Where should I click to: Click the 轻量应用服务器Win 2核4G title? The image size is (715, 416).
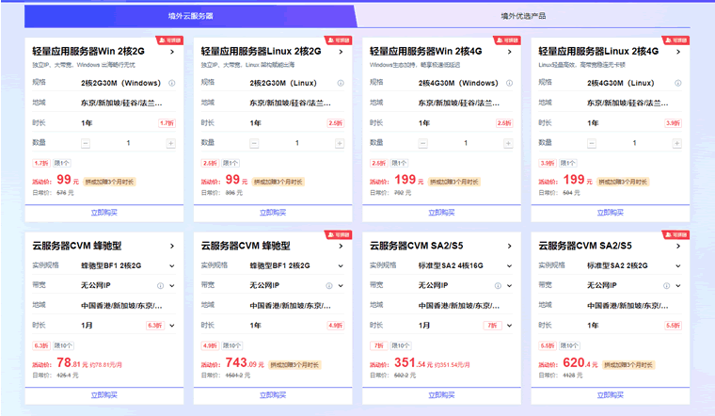(x=426, y=52)
